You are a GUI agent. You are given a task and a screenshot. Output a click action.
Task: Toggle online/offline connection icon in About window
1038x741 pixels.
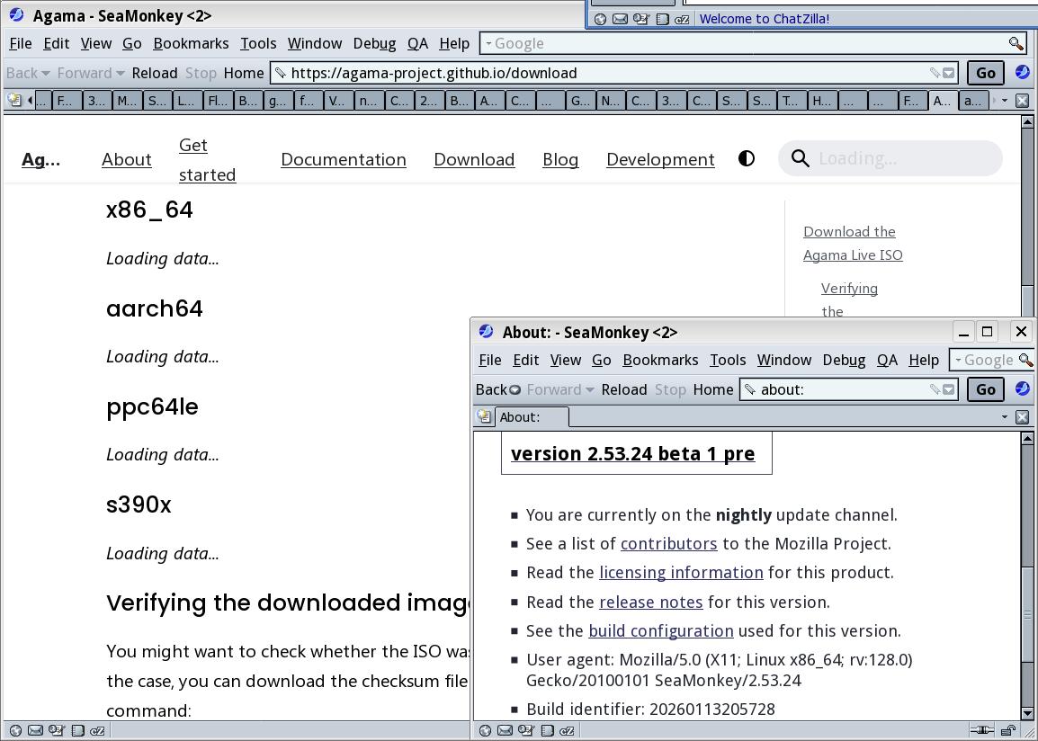coord(980,730)
